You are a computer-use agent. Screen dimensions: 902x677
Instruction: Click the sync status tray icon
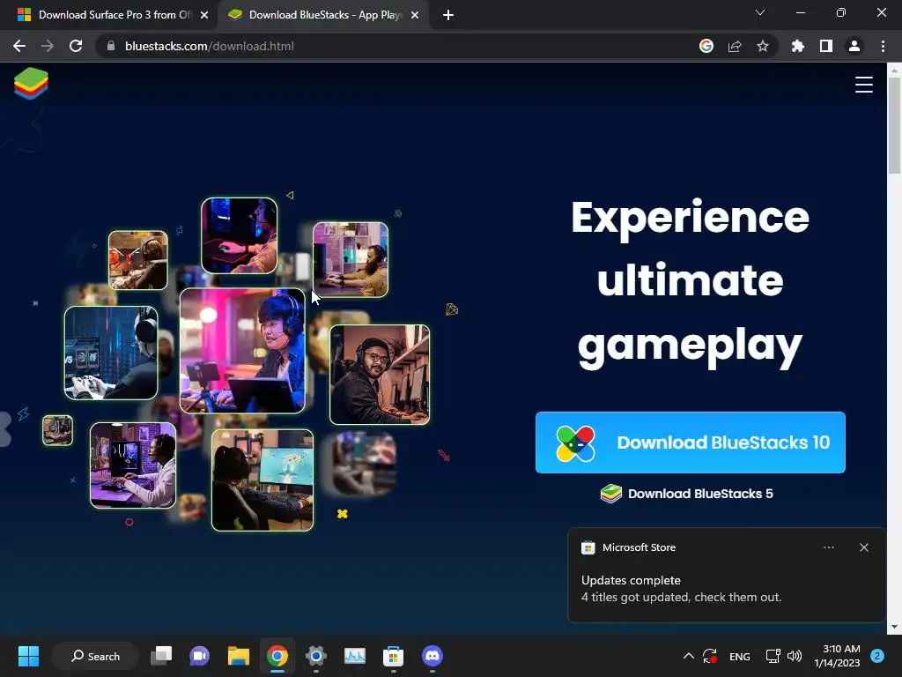(710, 656)
